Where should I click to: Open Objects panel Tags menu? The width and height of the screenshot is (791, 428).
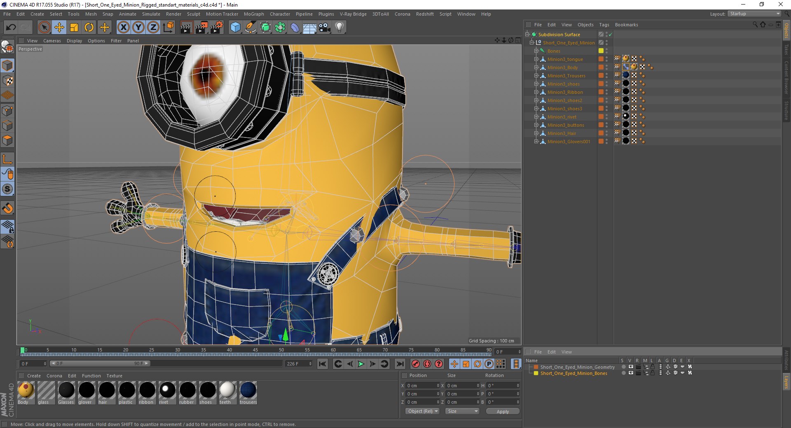click(x=604, y=25)
